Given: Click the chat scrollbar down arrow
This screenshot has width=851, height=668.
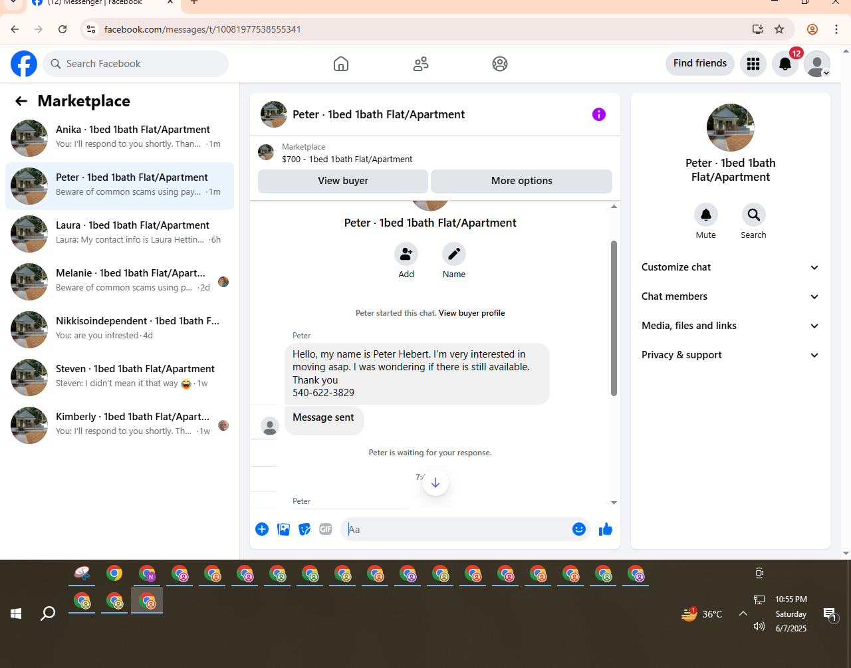Looking at the screenshot, I should point(614,502).
